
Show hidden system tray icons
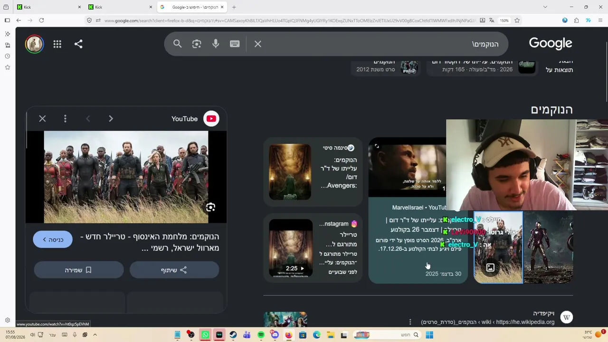click(x=95, y=335)
